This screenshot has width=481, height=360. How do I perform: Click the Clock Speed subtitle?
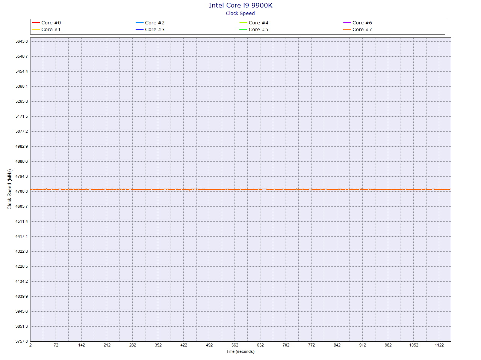[240, 13]
